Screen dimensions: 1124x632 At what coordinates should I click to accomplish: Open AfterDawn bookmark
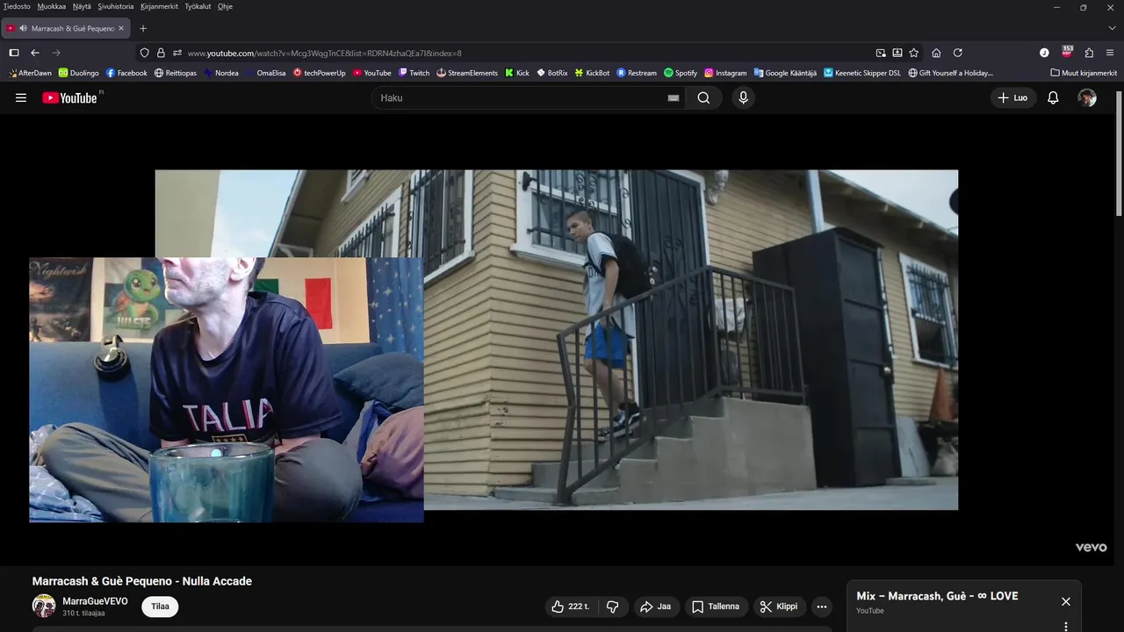[31, 73]
